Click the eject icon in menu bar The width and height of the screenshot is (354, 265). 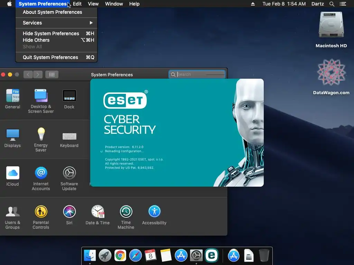(x=253, y=4)
